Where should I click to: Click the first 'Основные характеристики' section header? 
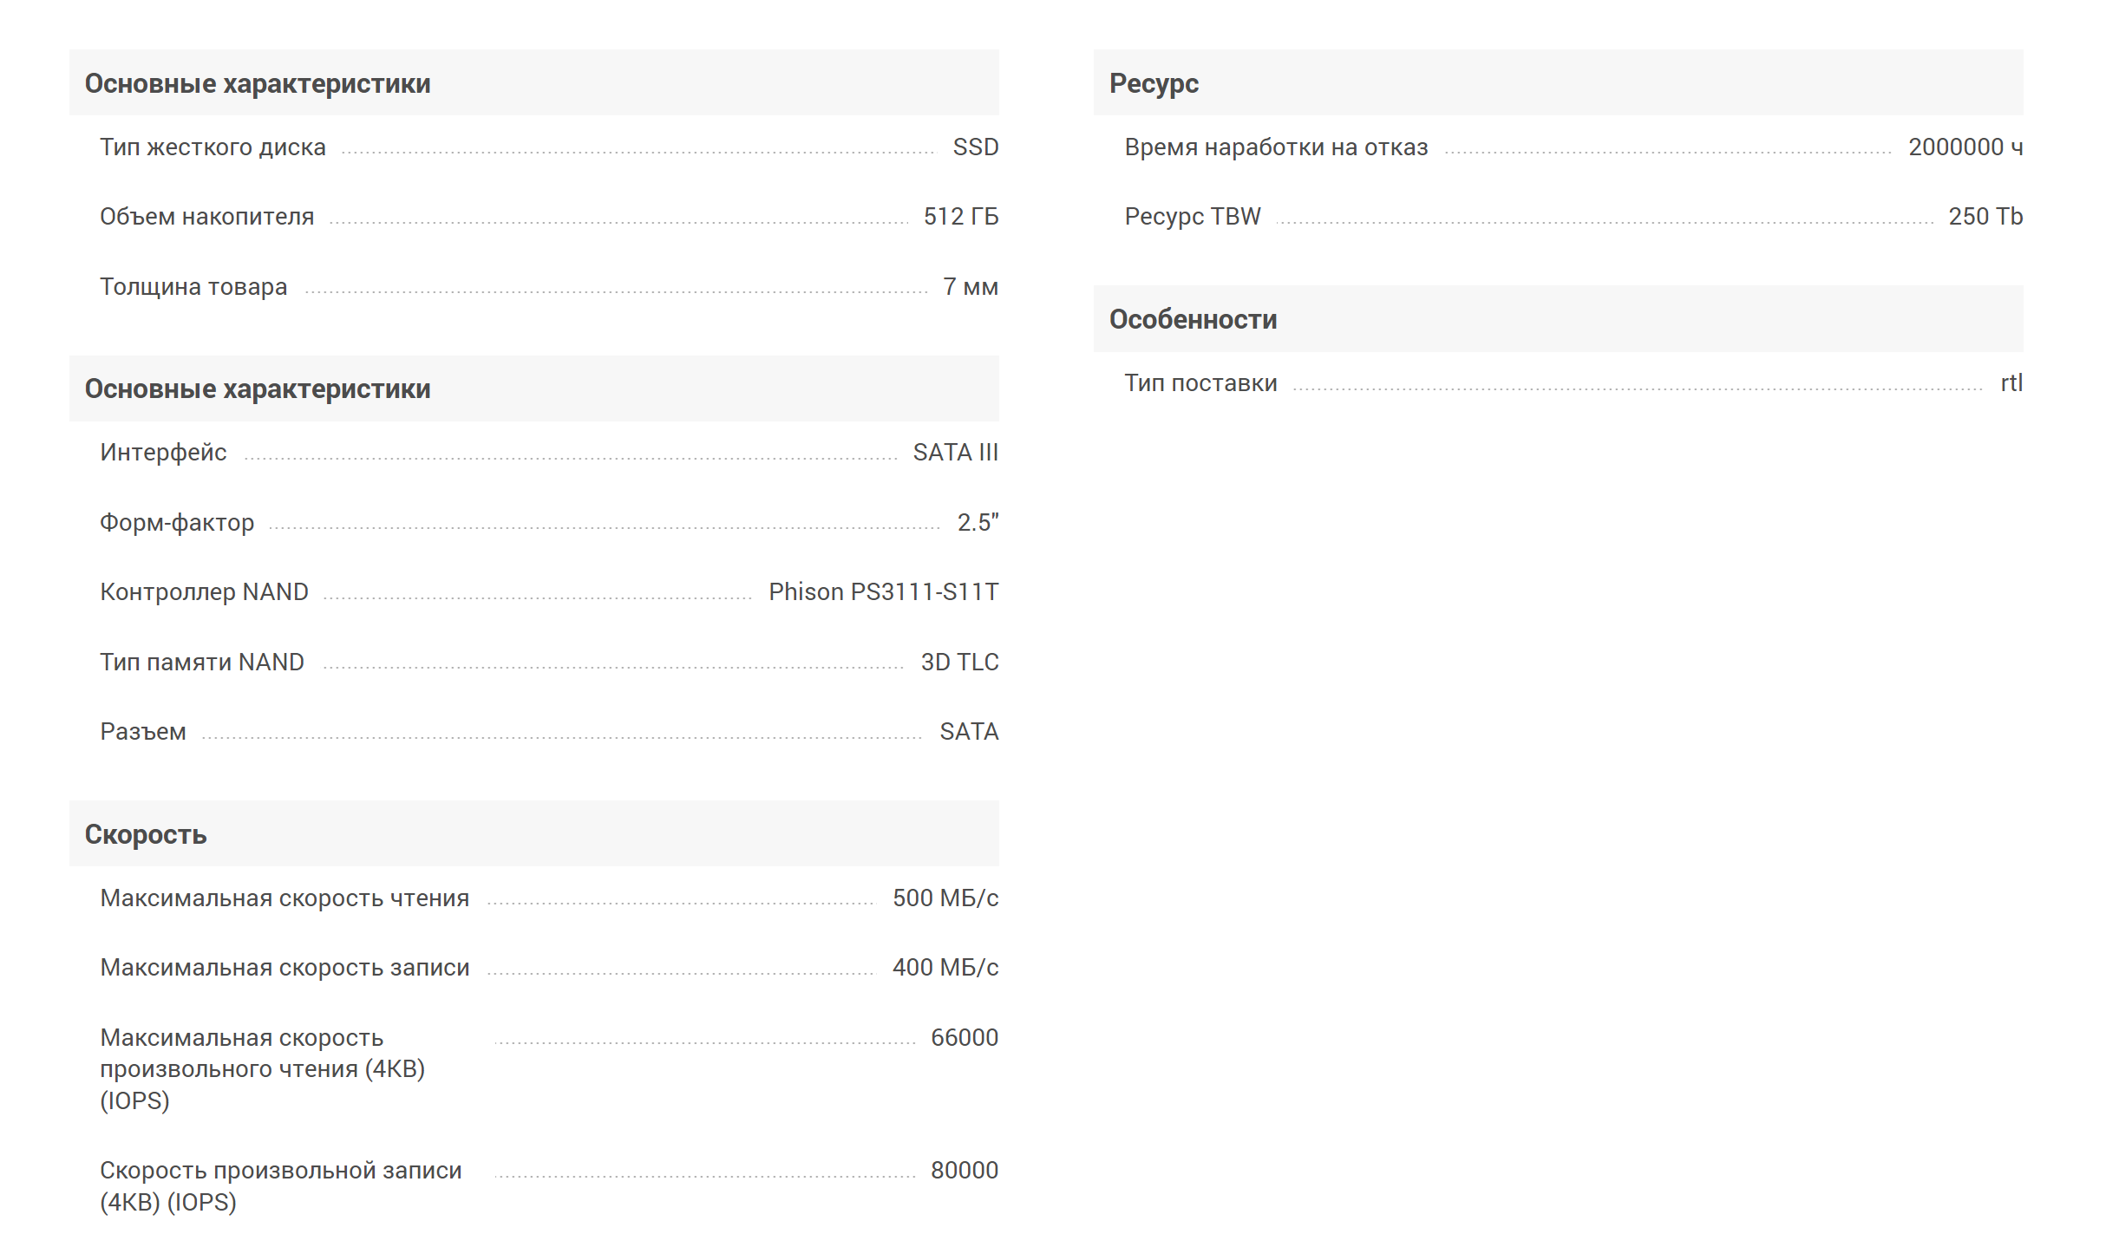[x=257, y=83]
